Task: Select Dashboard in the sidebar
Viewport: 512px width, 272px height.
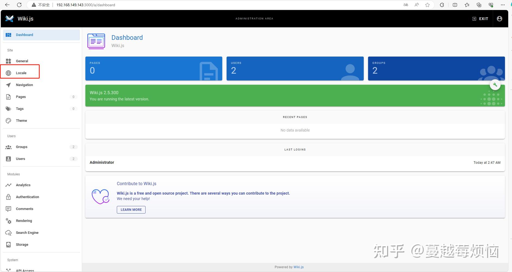Action: [x=24, y=35]
